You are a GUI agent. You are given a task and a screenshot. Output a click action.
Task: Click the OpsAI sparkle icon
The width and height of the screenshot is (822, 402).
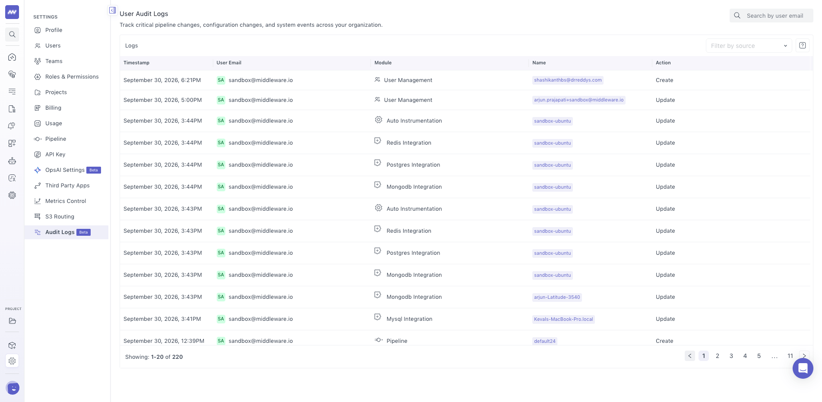(x=38, y=170)
